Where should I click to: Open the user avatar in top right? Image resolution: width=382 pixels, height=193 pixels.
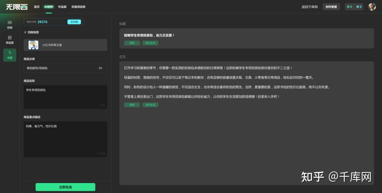372,7
